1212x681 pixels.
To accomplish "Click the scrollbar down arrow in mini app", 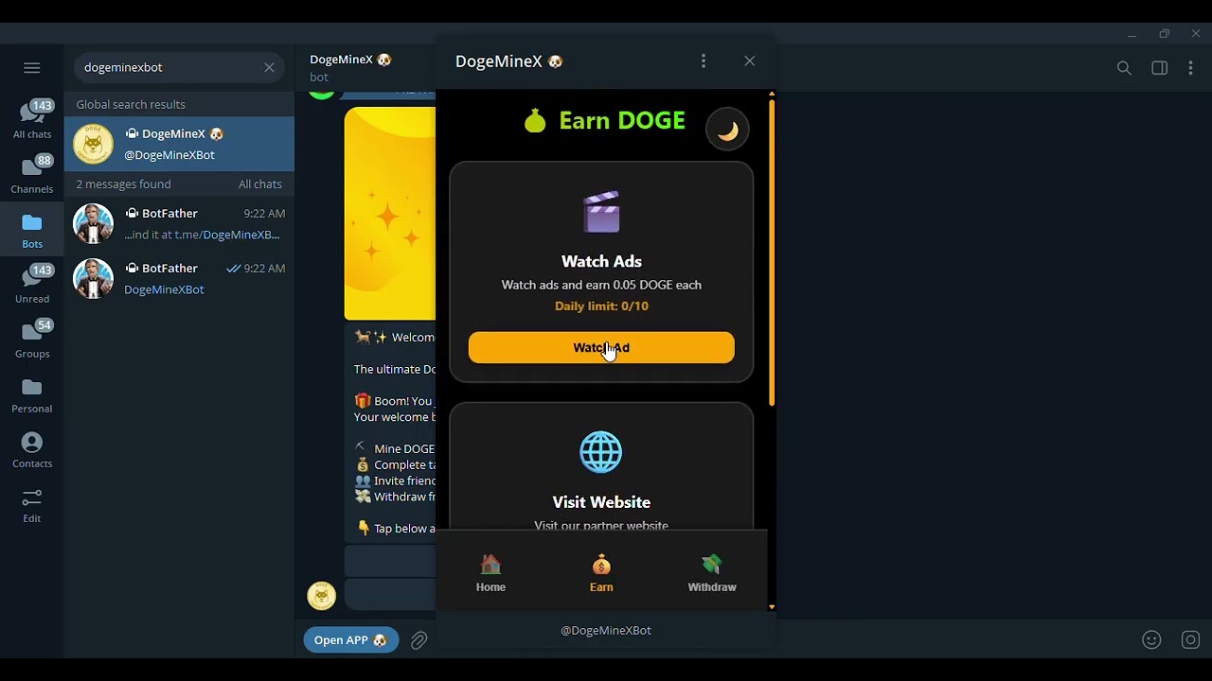I will pyautogui.click(x=772, y=606).
